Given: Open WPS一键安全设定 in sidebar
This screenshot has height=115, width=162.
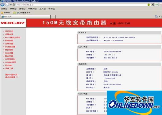Looking at the screenshot, I should pyautogui.click(x=13, y=38).
